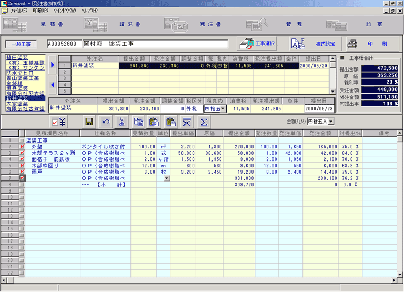
Task: Toggle checkbox for 木部枠回り row
Action: [22, 165]
